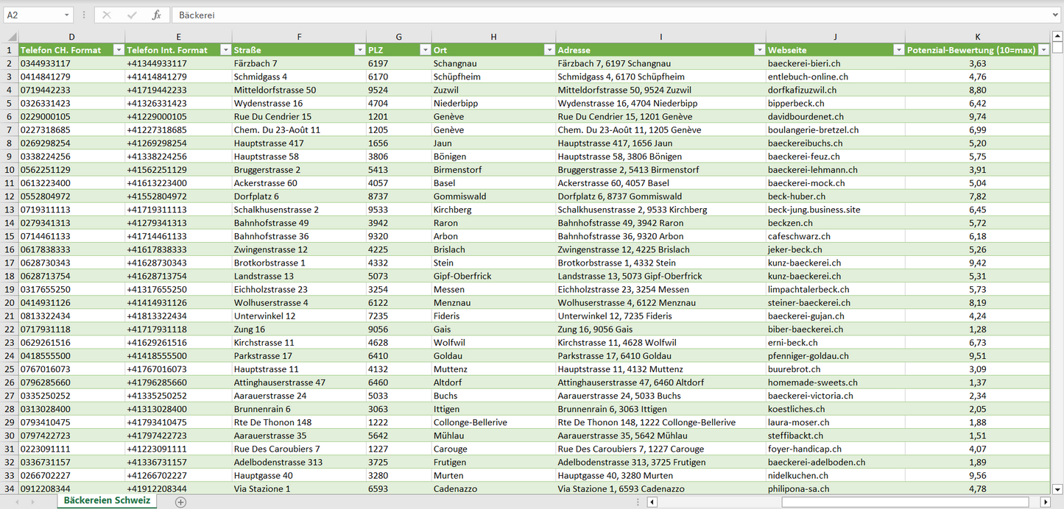Open the Ort column filter dropdown
This screenshot has height=509, width=1064.
pos(549,50)
